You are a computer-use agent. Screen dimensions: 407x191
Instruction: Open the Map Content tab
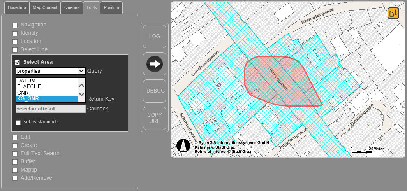(x=45, y=7)
